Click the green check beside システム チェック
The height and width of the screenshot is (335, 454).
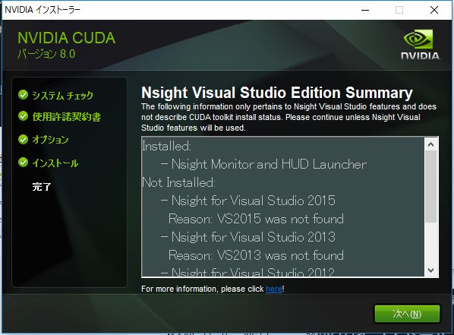24,94
